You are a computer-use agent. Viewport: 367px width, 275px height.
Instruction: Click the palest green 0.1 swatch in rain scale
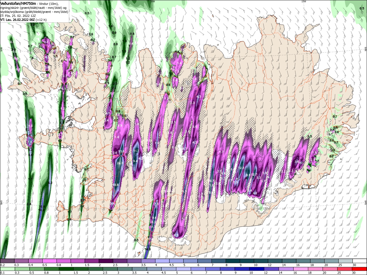point(7,269)
